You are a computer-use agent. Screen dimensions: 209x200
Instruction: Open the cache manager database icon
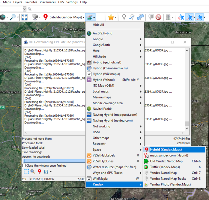(x=168, y=17)
